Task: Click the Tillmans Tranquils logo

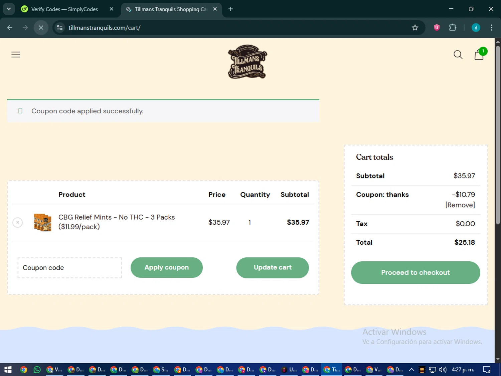Action: coord(247,62)
